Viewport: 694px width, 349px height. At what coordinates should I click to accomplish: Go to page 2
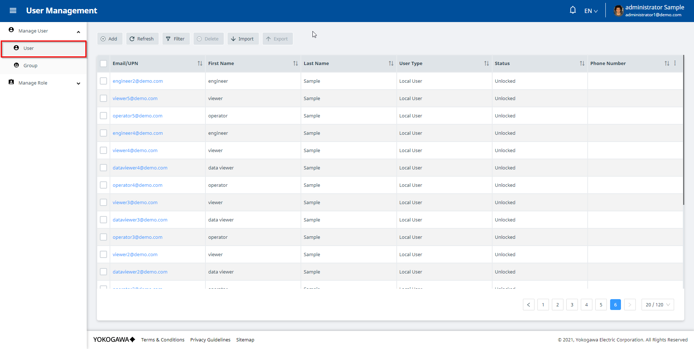(557, 305)
